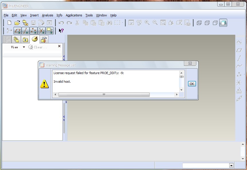The height and width of the screenshot is (170, 247).
Task: Open the saved view list icon
Action: (179, 23)
